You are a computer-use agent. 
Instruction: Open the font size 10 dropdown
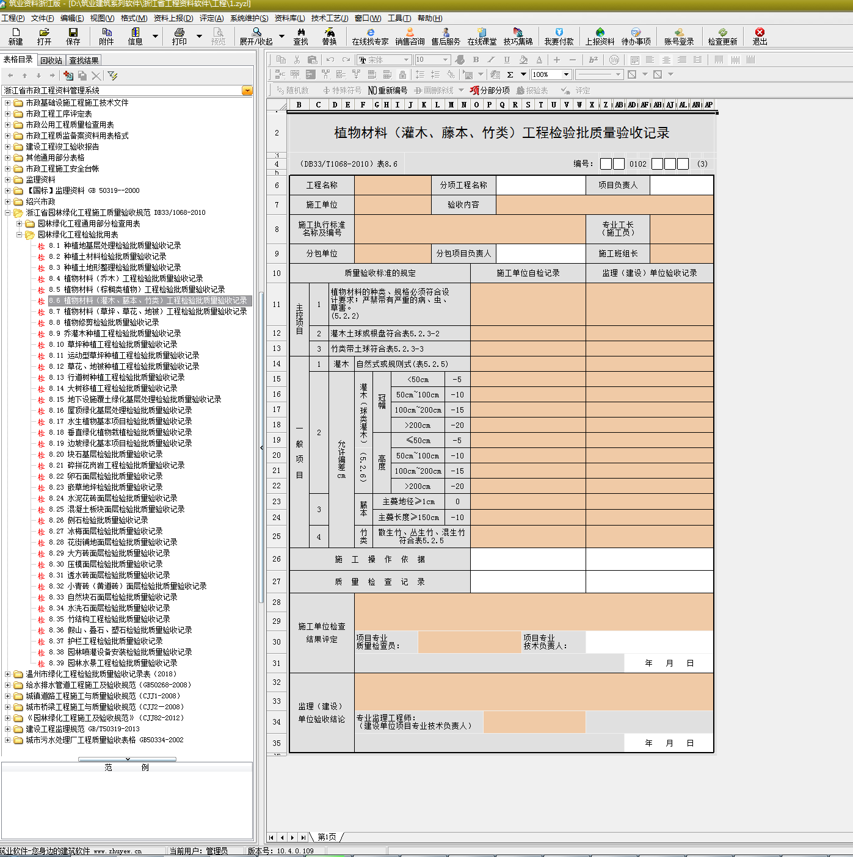(446, 60)
